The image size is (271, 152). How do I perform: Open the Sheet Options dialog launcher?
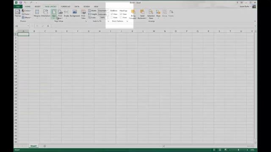(127, 21)
